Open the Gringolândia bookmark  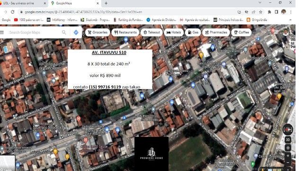click(257, 20)
